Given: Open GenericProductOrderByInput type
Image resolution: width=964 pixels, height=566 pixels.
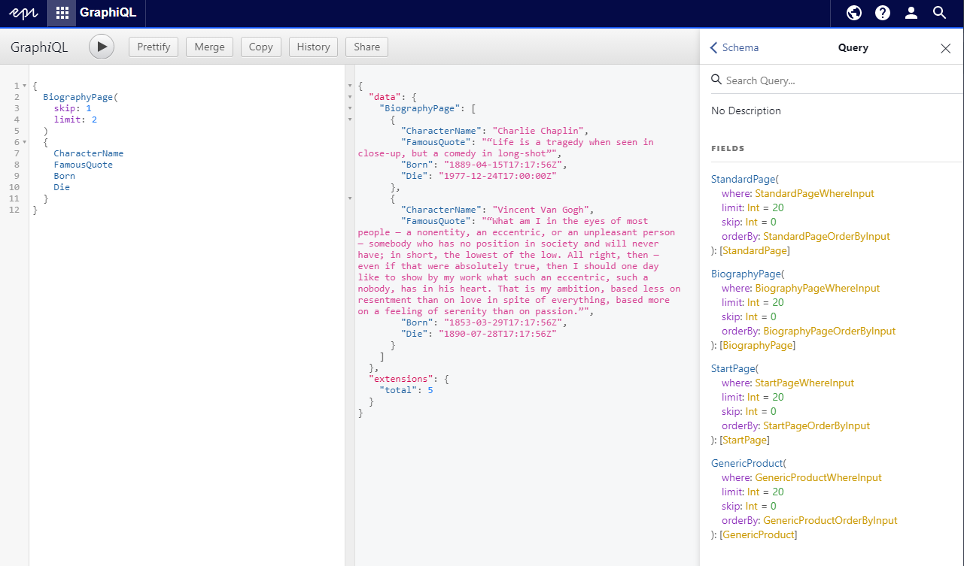Looking at the screenshot, I should (830, 520).
